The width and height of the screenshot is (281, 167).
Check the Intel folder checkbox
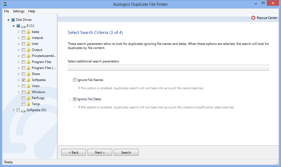click(x=24, y=44)
